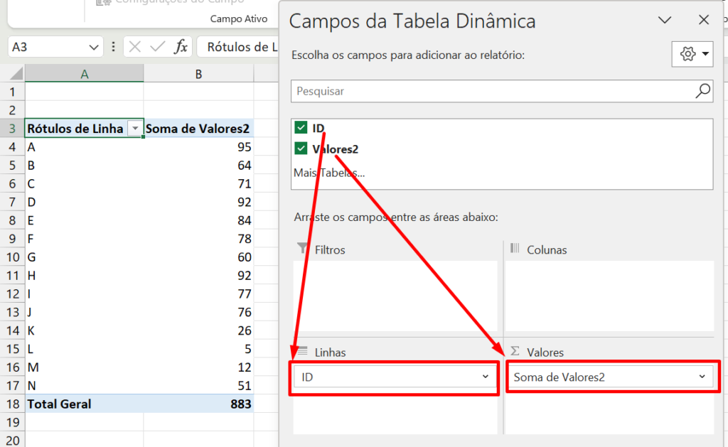Click the Linhas area icon

tap(301, 352)
